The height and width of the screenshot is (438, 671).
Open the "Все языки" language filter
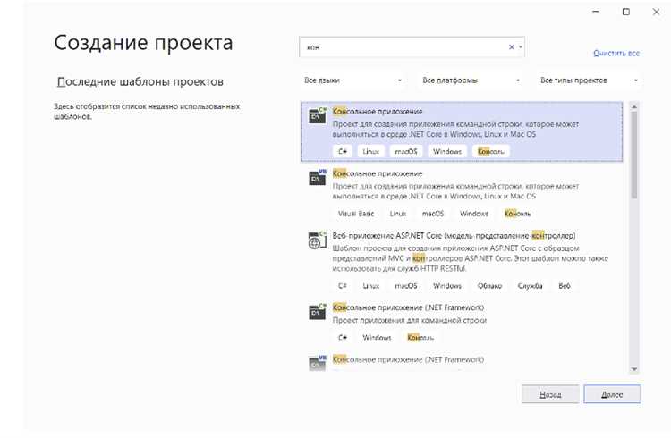pyautogui.click(x=352, y=80)
